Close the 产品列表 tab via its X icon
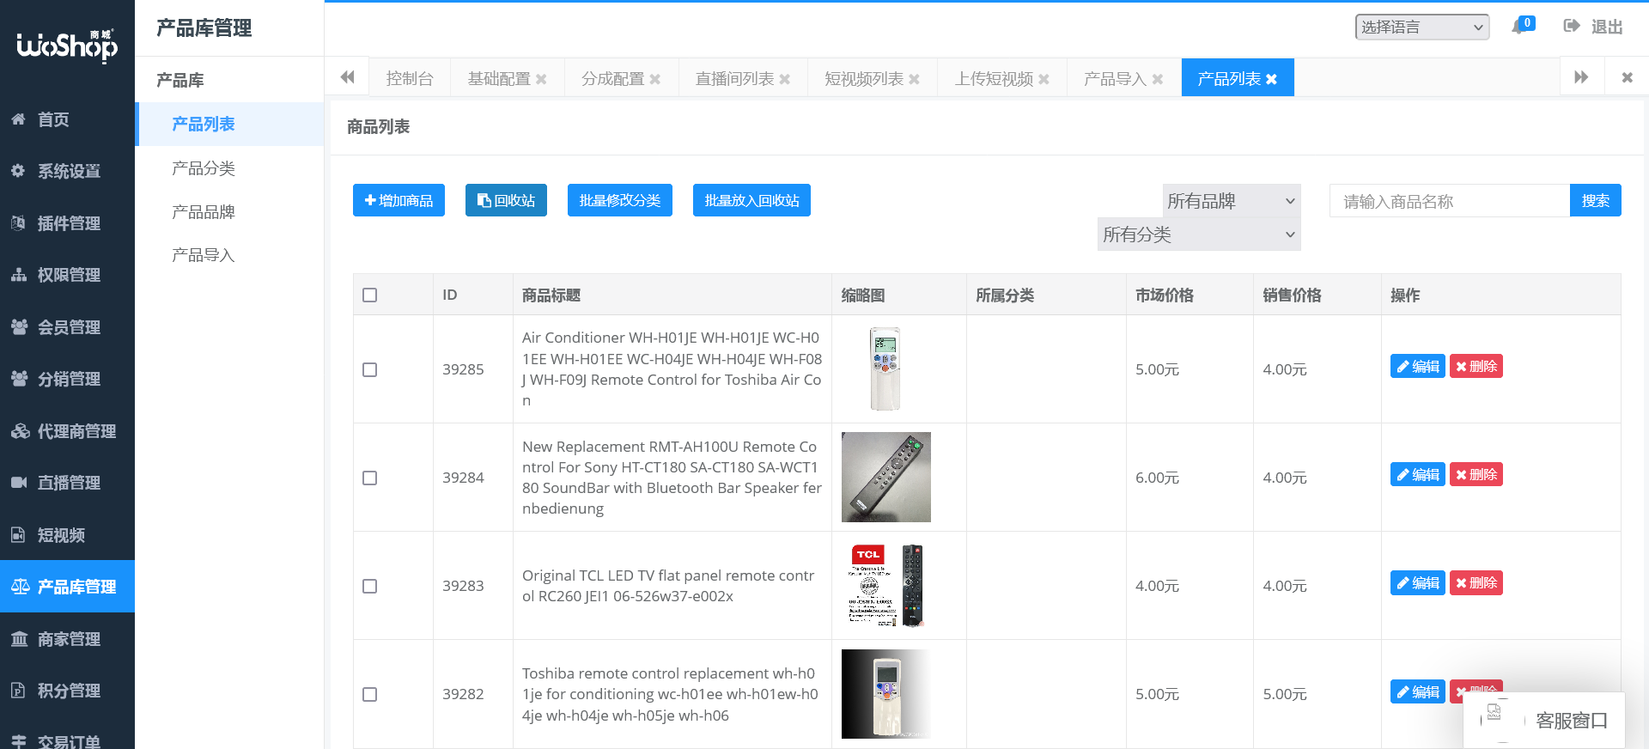Image resolution: width=1649 pixels, height=749 pixels. (x=1272, y=79)
